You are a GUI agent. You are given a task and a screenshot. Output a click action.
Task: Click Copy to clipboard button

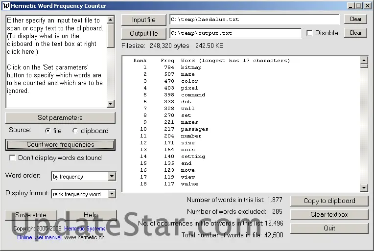pyautogui.click(x=329, y=201)
